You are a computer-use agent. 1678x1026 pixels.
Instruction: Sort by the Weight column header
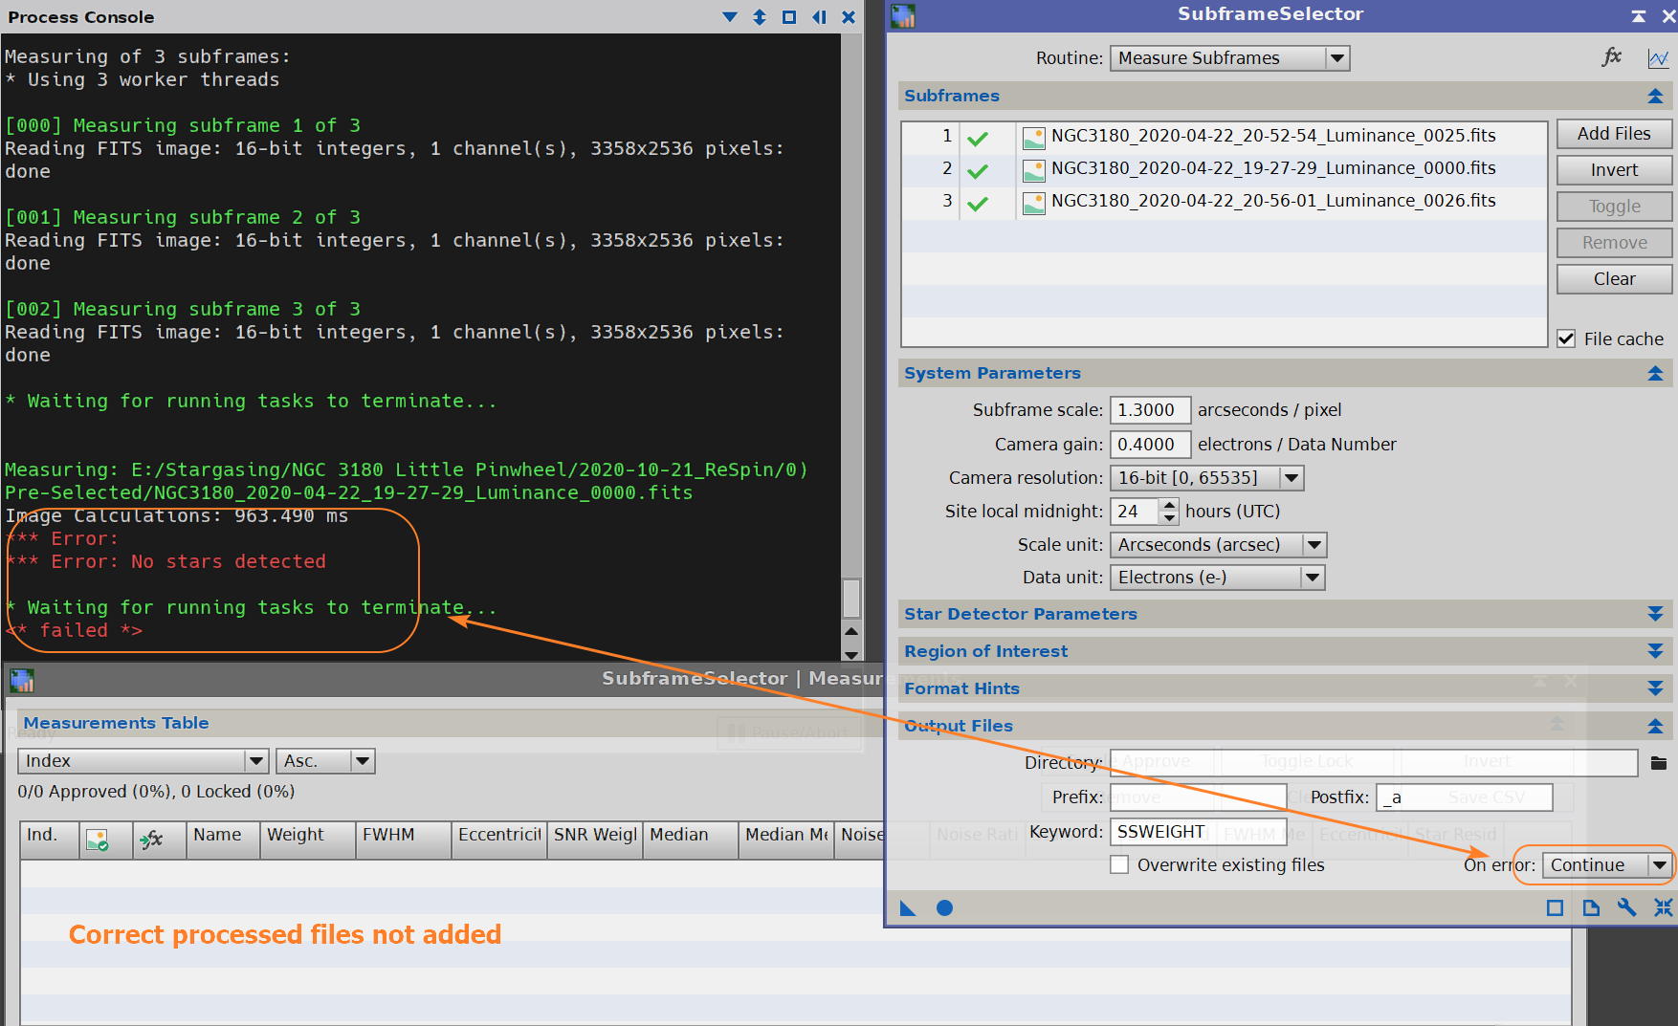(307, 840)
